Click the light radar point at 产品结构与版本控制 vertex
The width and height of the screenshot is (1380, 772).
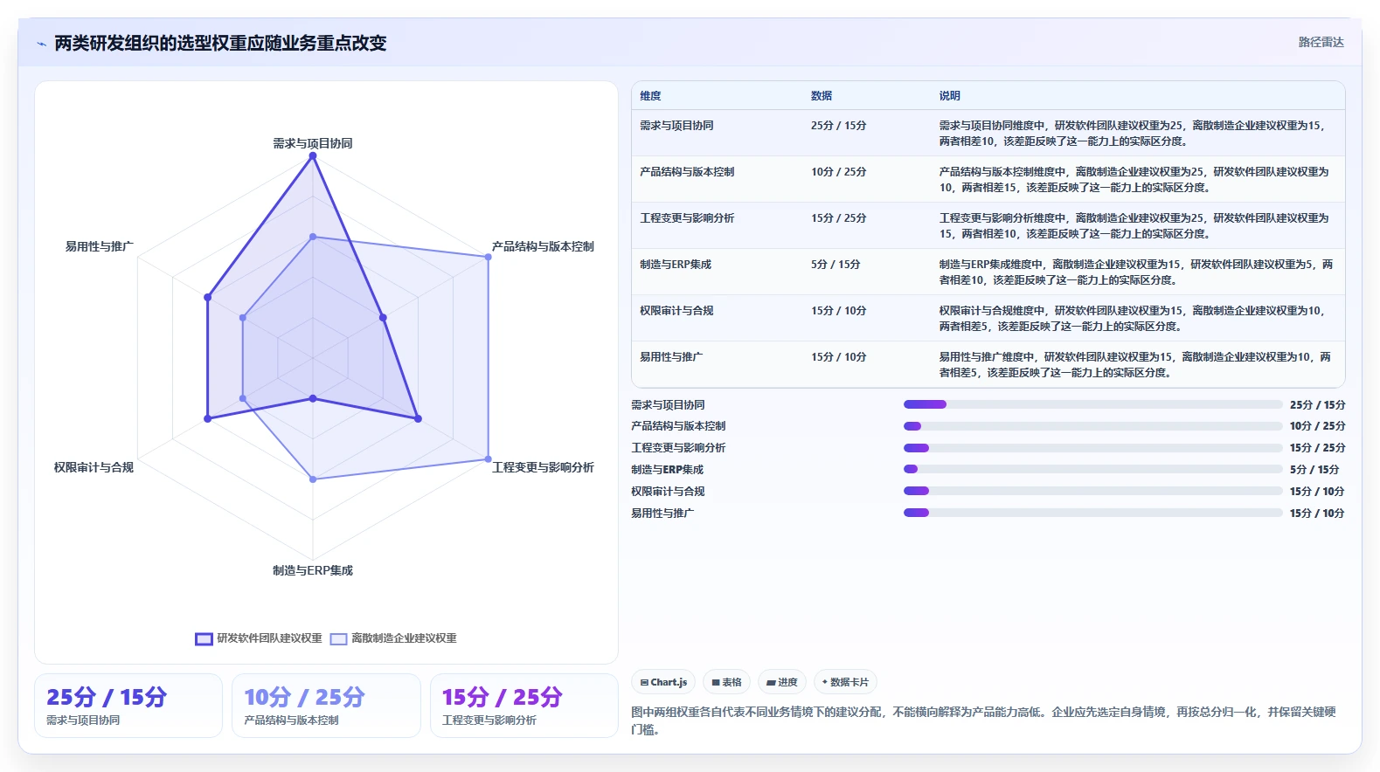[x=488, y=257]
